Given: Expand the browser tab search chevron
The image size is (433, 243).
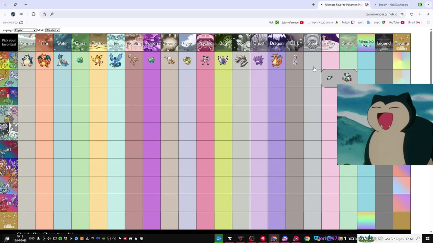Looking at the screenshot, I should point(428,5).
